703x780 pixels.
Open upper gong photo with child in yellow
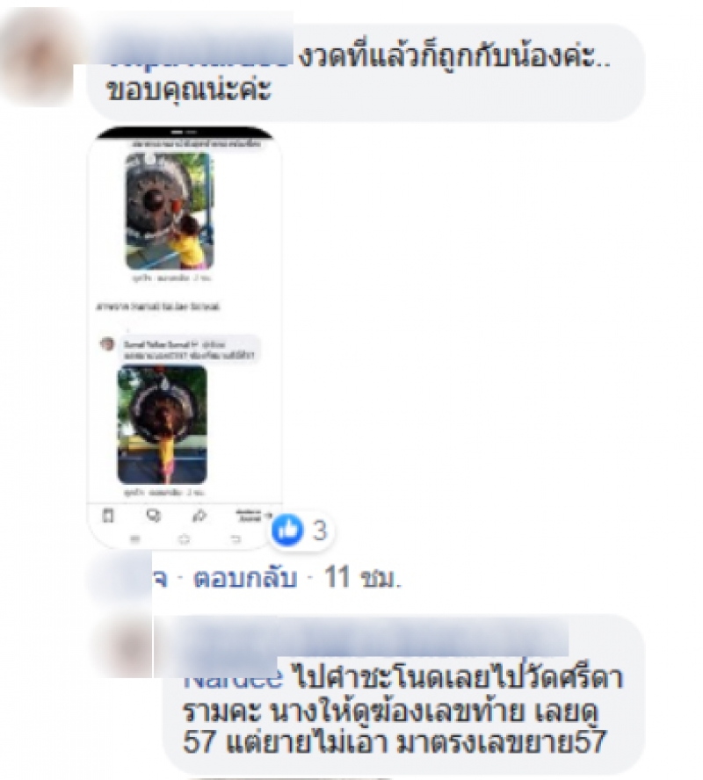click(x=170, y=211)
